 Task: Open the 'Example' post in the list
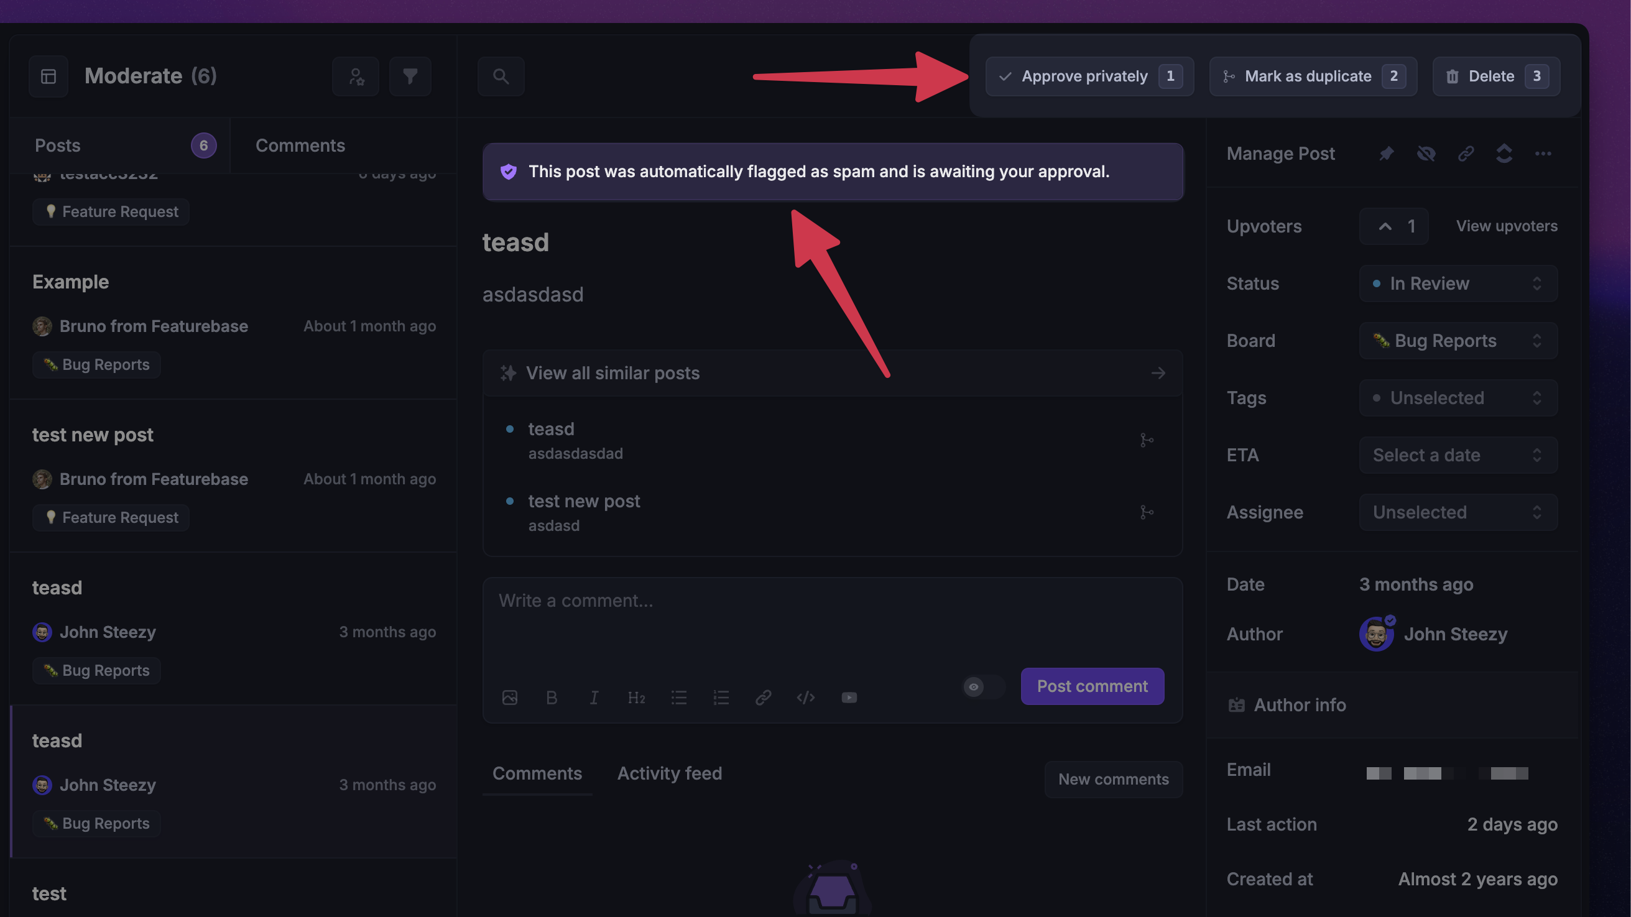pyautogui.click(x=233, y=323)
